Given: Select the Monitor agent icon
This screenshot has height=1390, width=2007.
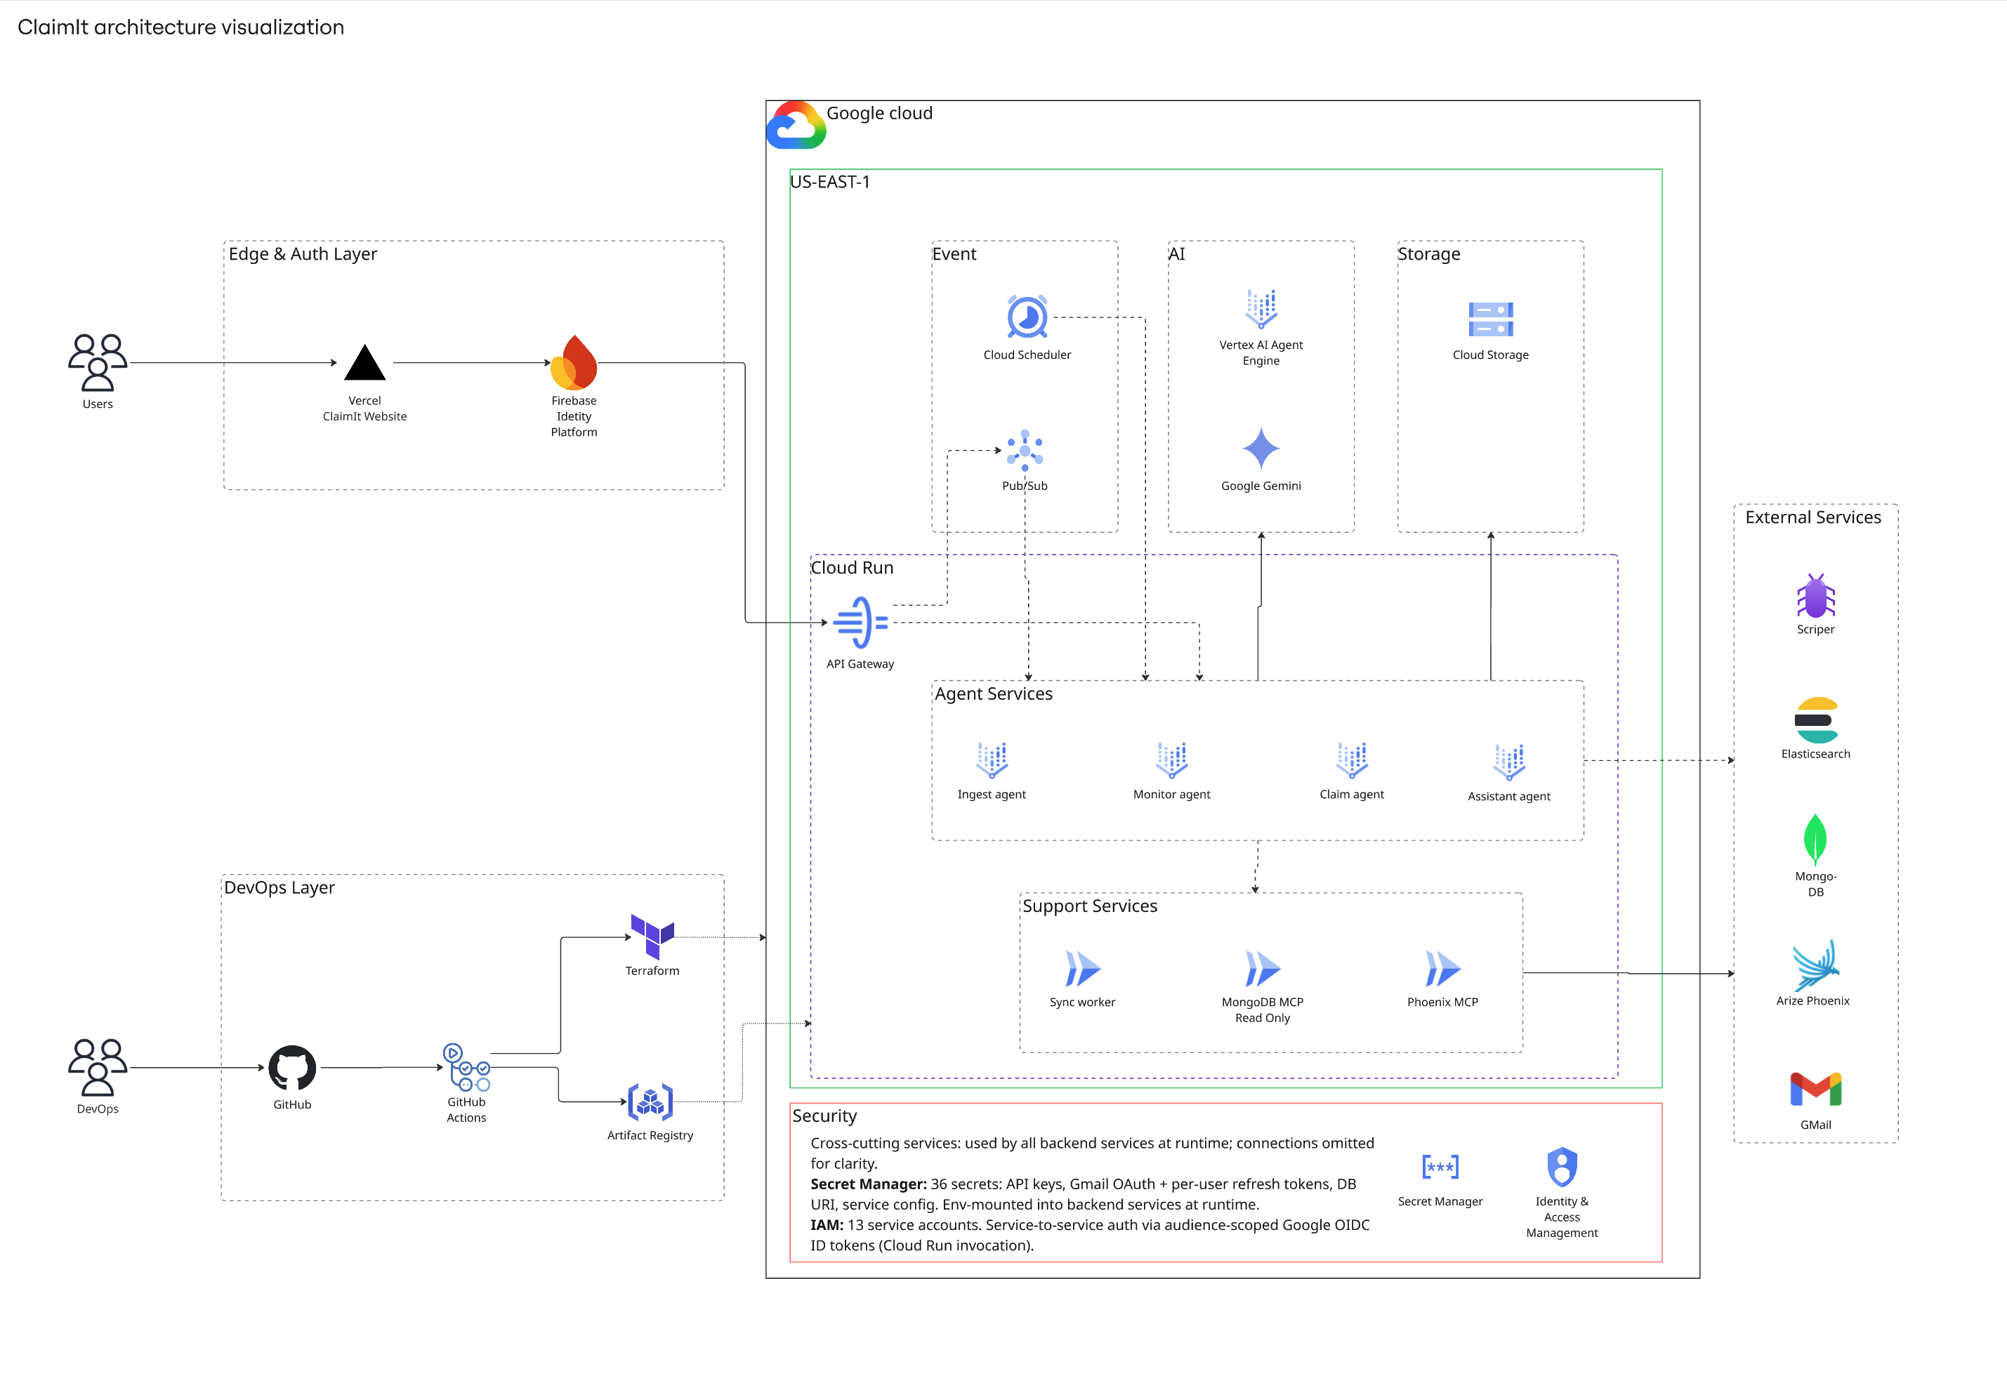Looking at the screenshot, I should (1171, 760).
